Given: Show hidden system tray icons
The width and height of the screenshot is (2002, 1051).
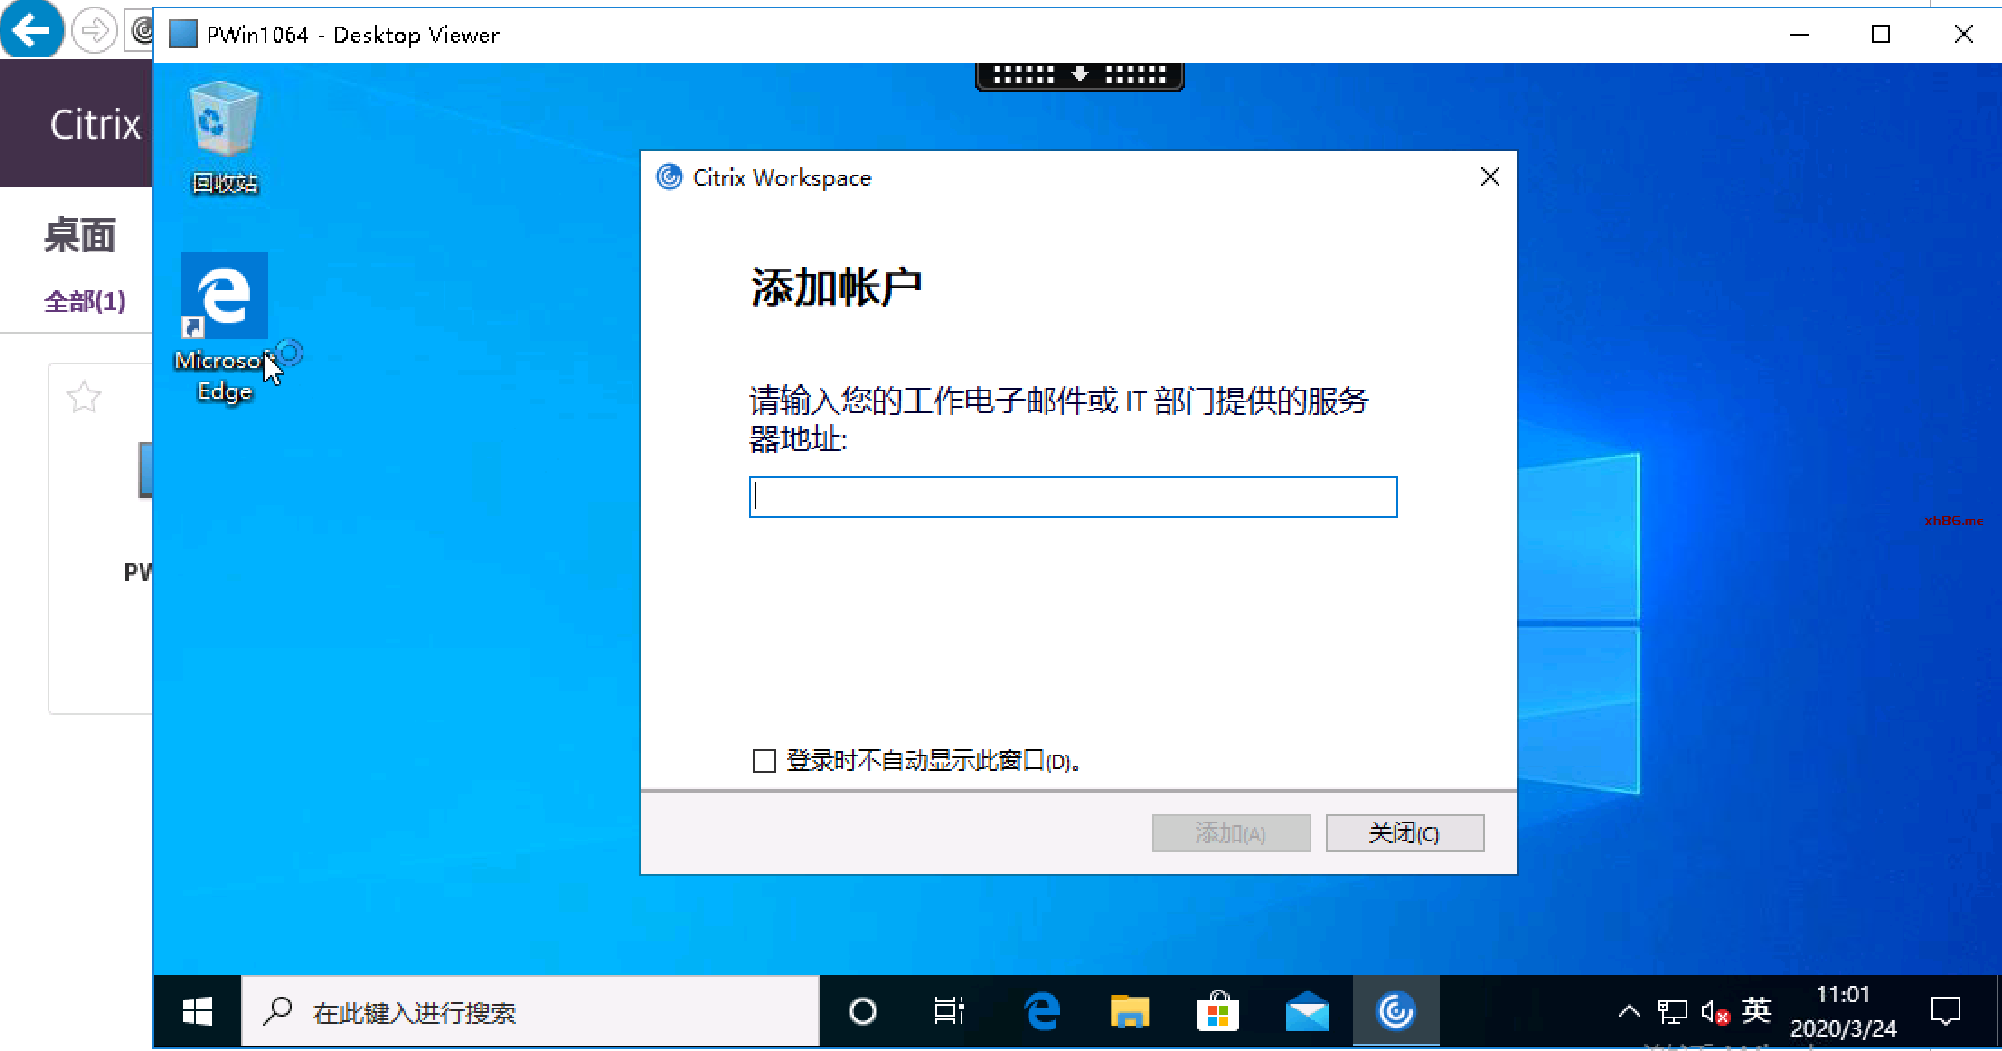Looking at the screenshot, I should coord(1629,1011).
